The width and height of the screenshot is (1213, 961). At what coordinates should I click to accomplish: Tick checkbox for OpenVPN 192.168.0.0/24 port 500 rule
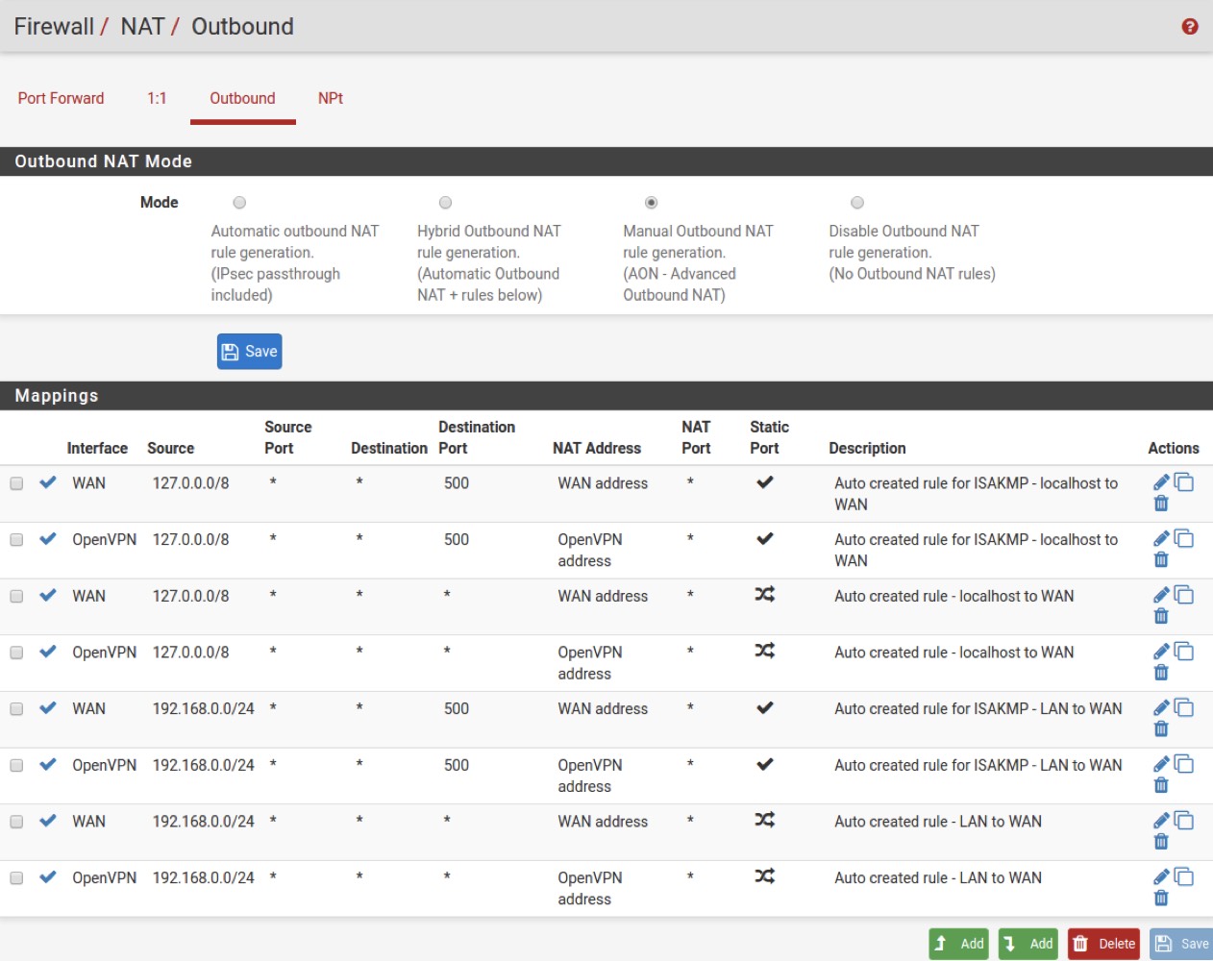[16, 766]
